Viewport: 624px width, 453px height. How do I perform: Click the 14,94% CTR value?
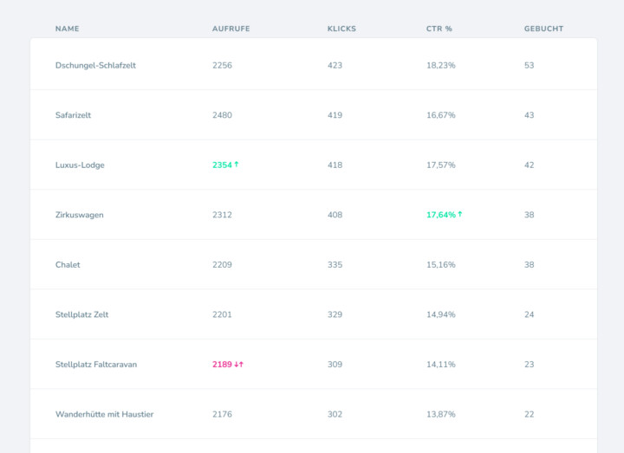click(441, 314)
